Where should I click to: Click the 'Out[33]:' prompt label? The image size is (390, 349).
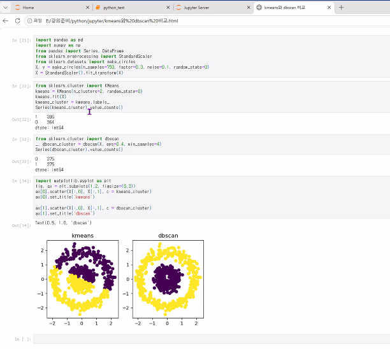point(22,162)
